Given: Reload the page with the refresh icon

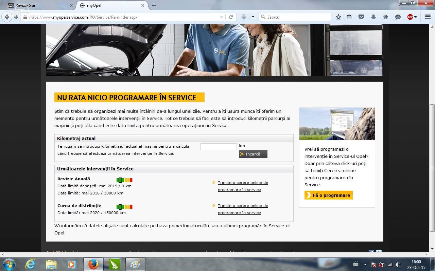Looking at the screenshot, I should 231,17.
